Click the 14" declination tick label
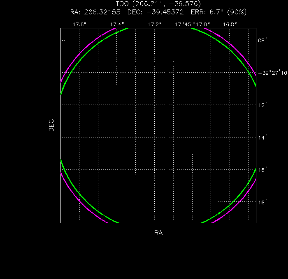 click(262, 137)
